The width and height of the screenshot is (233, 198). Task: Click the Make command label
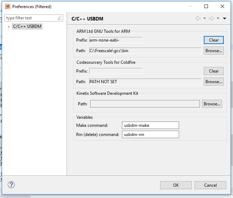point(92,125)
